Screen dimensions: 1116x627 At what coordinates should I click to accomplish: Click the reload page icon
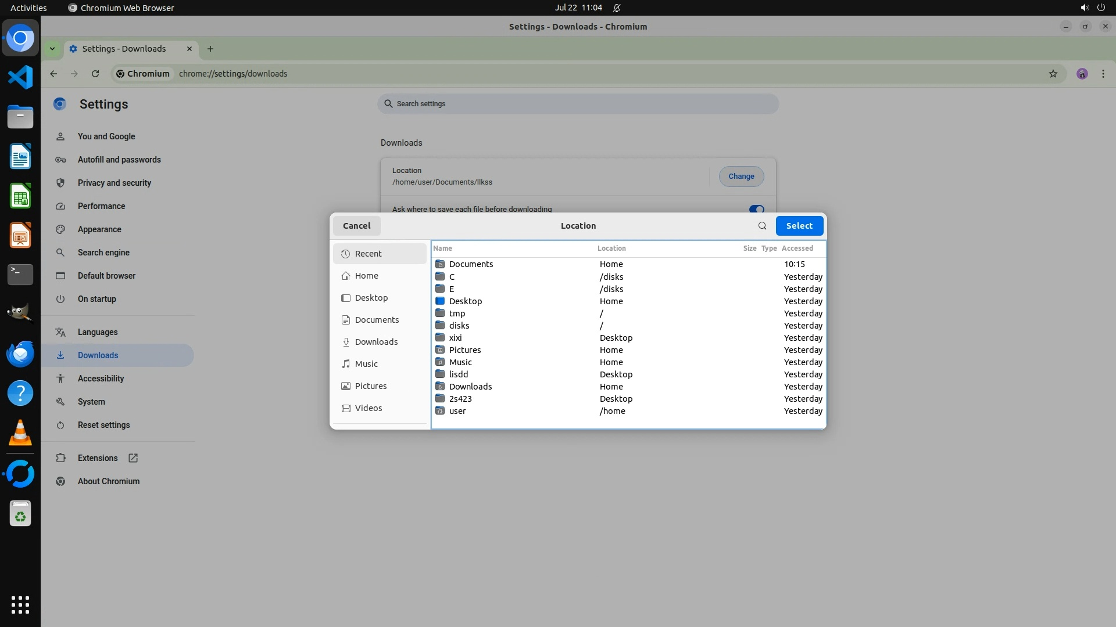coord(95,74)
